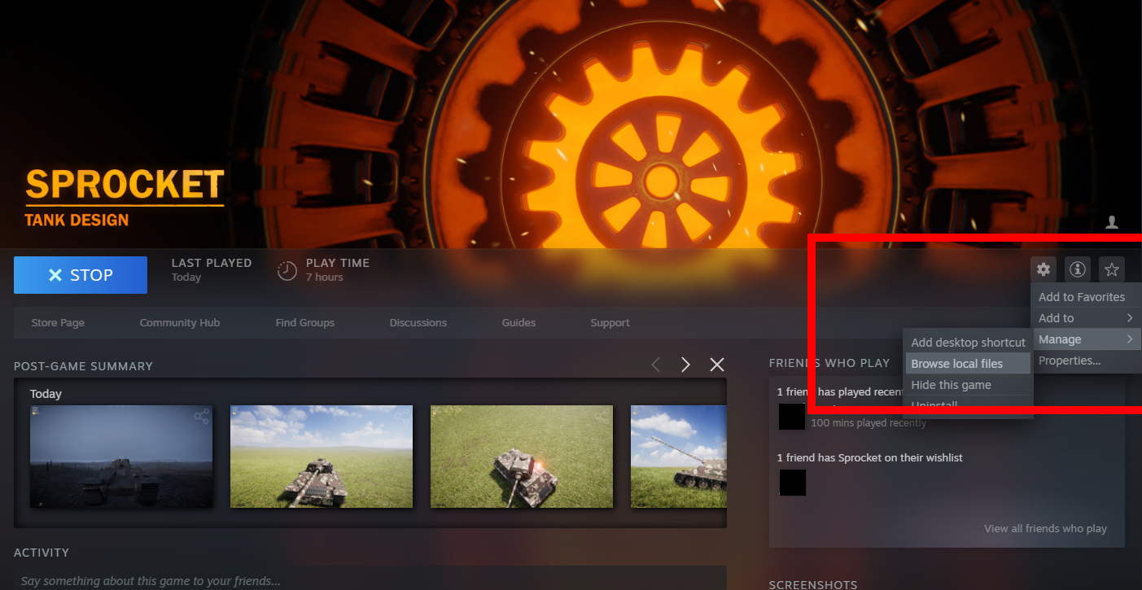Choose Add desktop shortcut
Image resolution: width=1142 pixels, height=590 pixels.
[x=968, y=343]
